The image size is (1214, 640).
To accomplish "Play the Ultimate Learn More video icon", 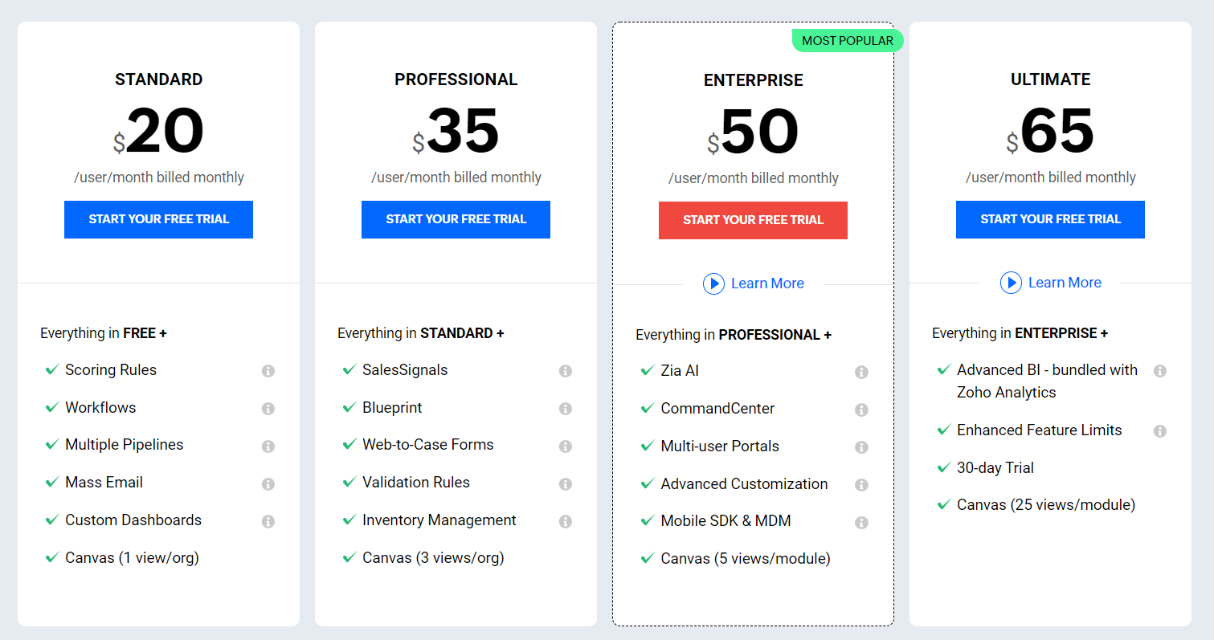I will click(1011, 283).
